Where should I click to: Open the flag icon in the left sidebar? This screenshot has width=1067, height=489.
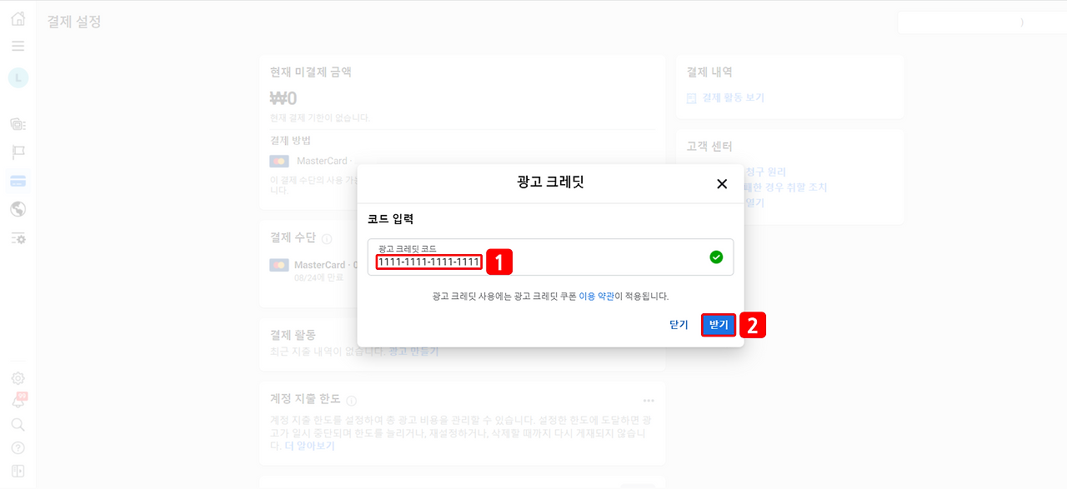17,152
